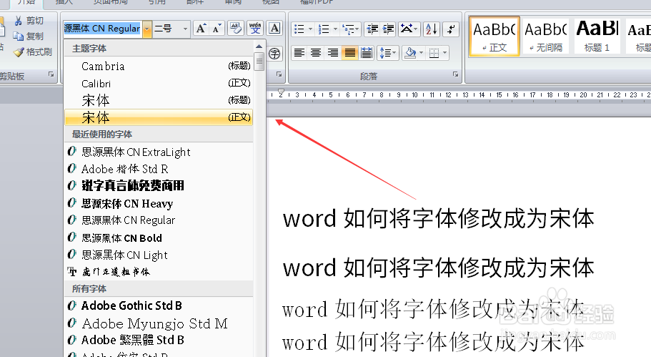Align text left
651x357 pixels.
pos(299,53)
